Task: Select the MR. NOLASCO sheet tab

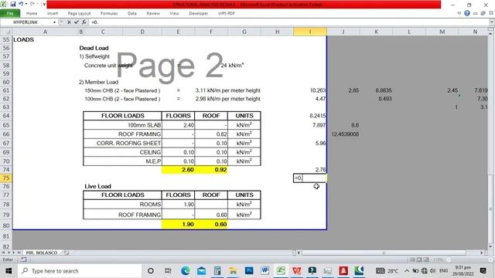Action: (41, 253)
